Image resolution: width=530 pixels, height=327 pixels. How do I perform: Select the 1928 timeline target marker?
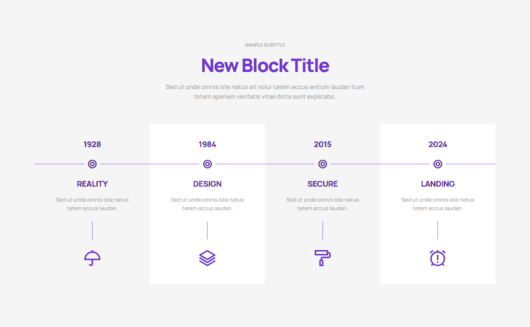(92, 164)
